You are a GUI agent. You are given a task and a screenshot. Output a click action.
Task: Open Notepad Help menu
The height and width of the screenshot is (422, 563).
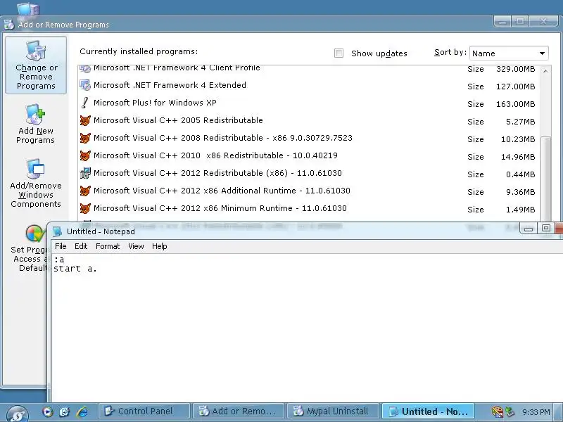click(160, 246)
